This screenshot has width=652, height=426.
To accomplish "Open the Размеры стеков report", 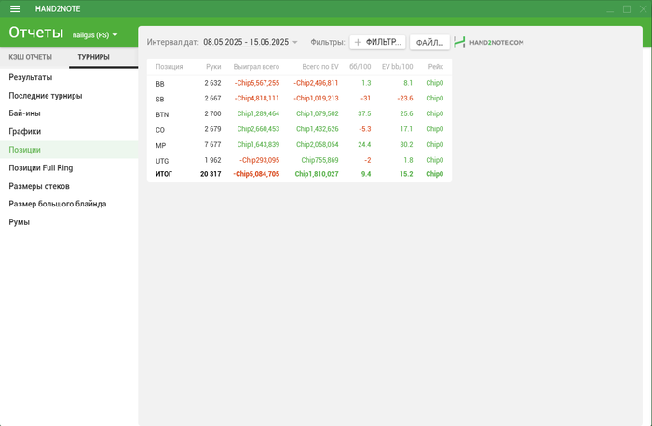I will [69, 186].
